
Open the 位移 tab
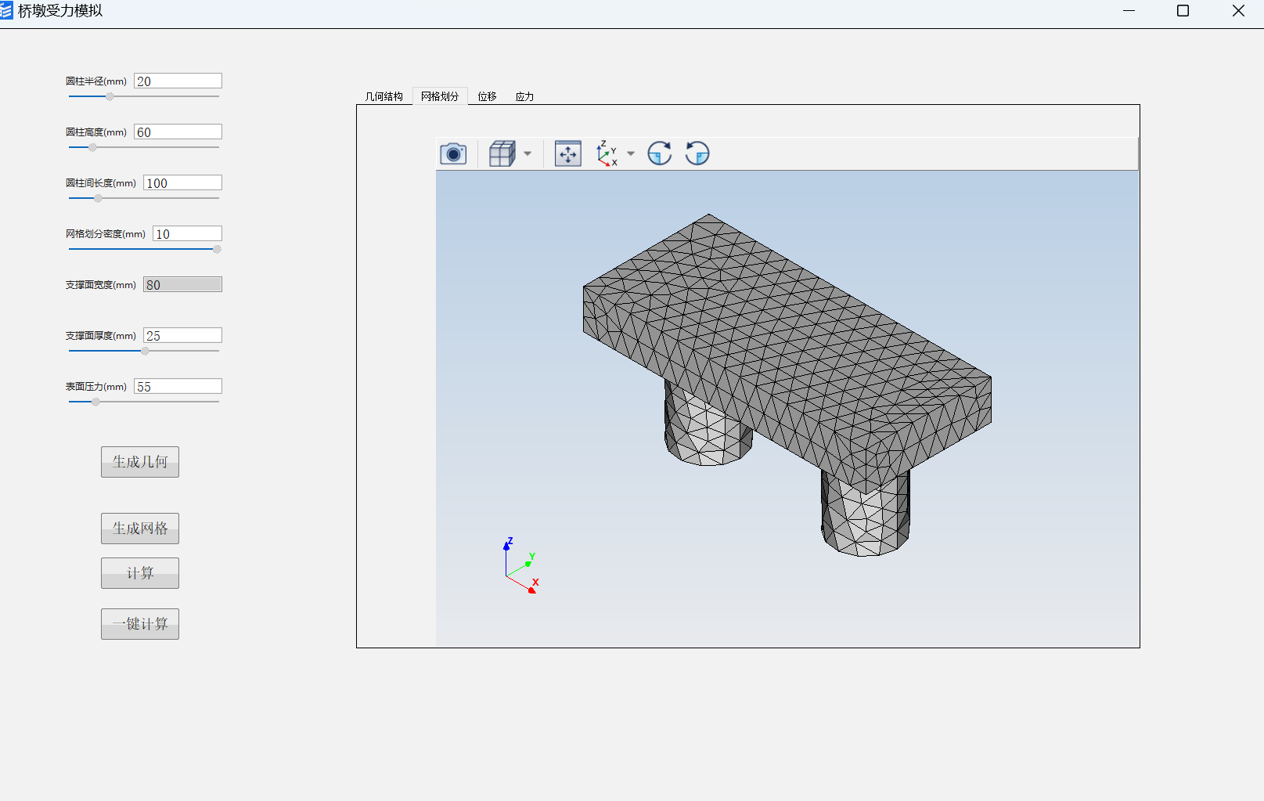(488, 96)
